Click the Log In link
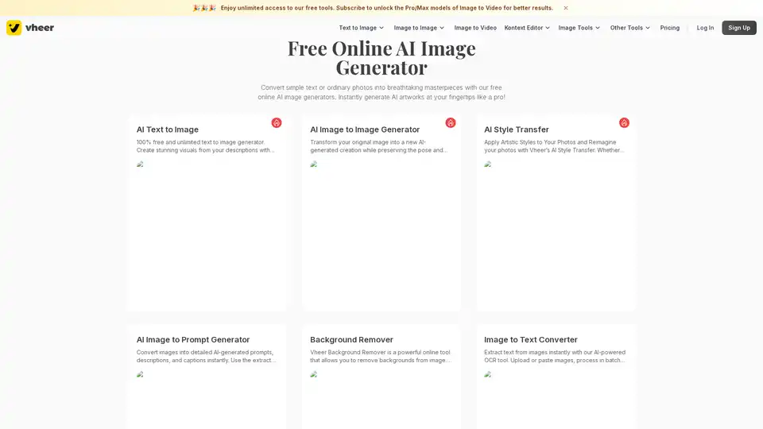This screenshot has width=763, height=429. click(705, 28)
